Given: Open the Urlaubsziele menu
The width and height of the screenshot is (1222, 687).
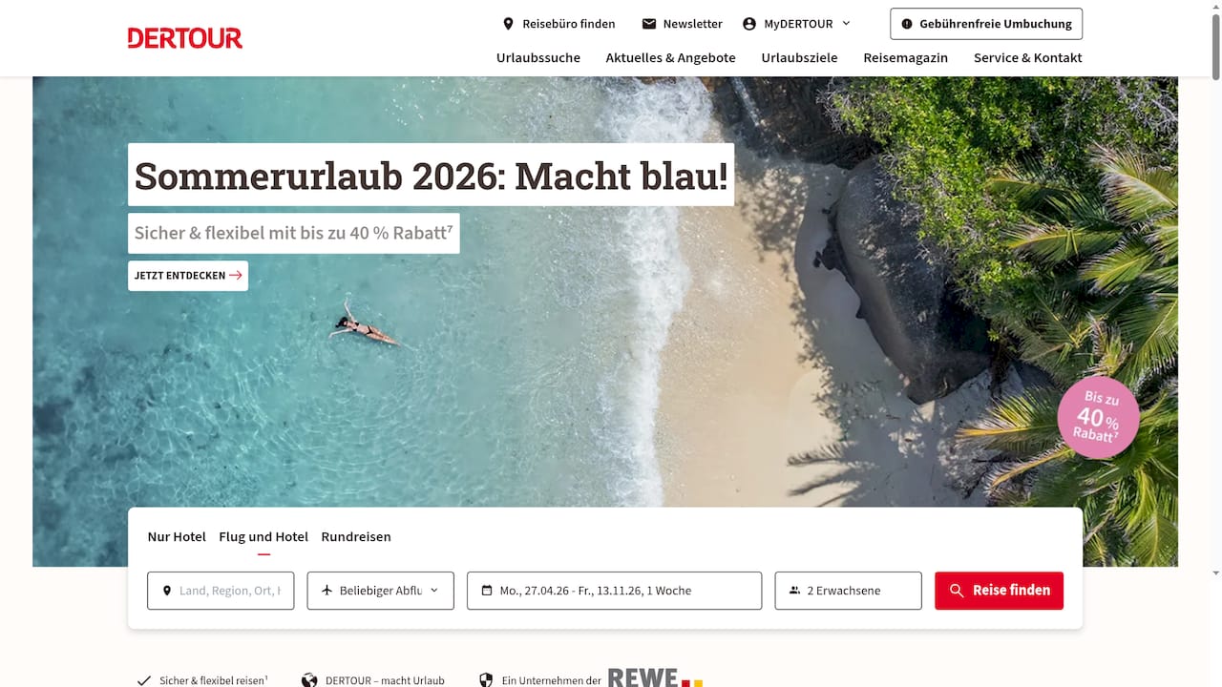Looking at the screenshot, I should click(x=799, y=57).
